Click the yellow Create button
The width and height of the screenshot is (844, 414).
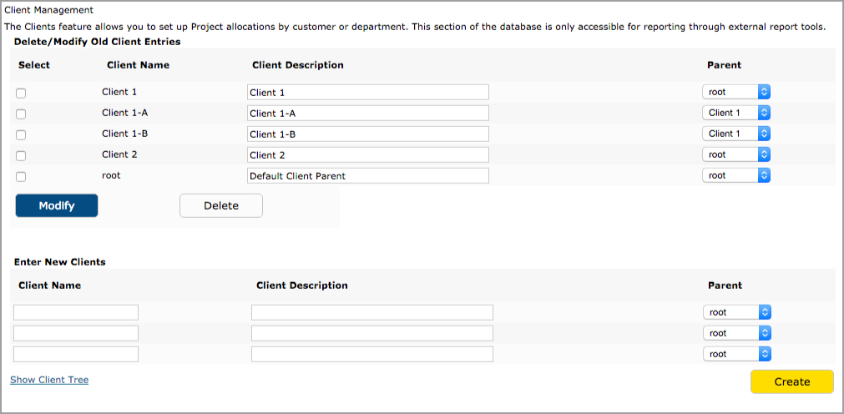[x=791, y=381]
